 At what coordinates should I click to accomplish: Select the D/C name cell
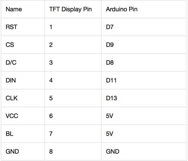pos(11,63)
